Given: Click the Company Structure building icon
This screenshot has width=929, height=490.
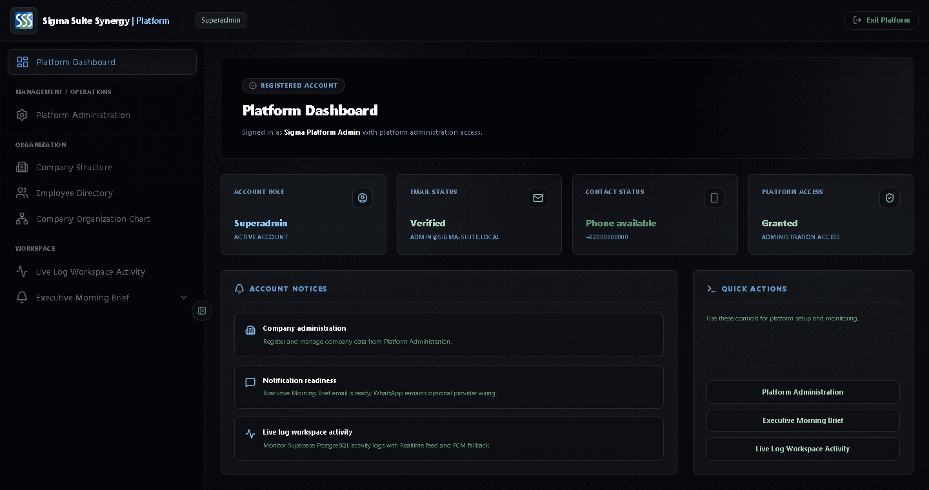Looking at the screenshot, I should 22,167.
